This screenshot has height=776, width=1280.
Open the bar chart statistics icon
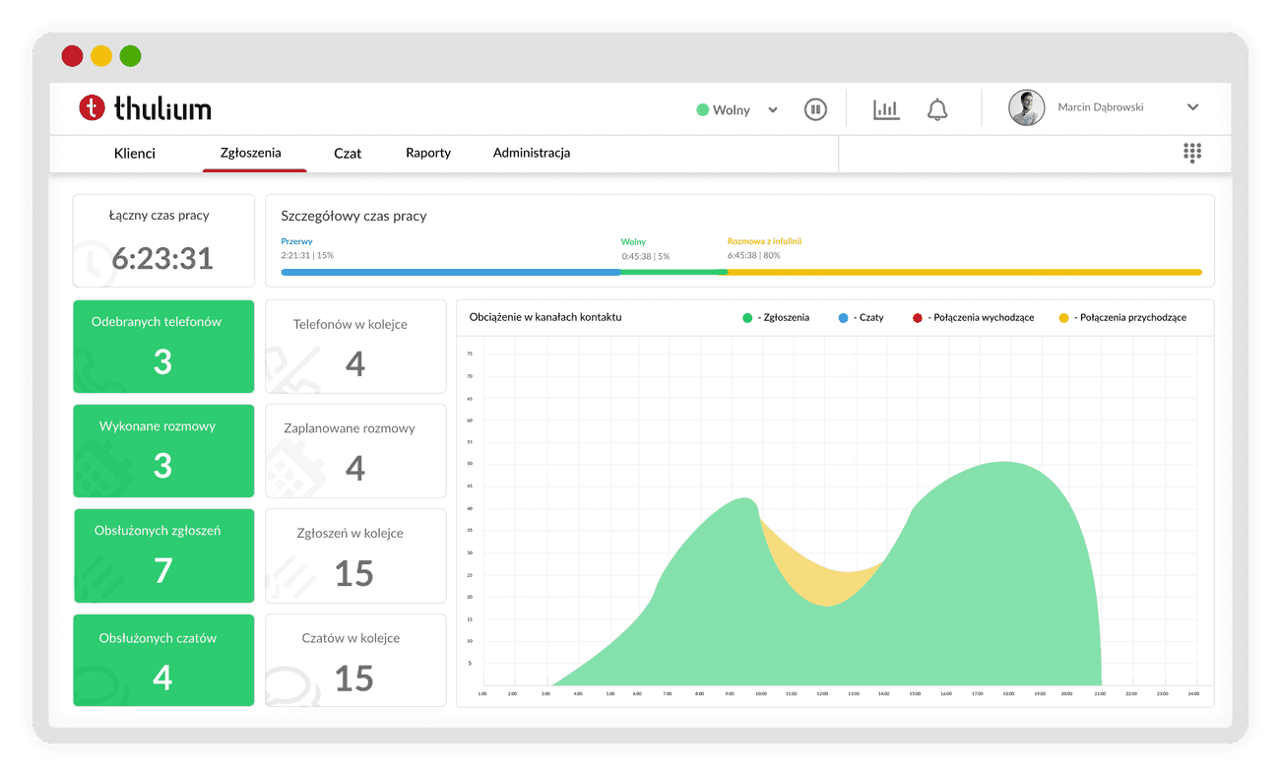(x=886, y=109)
